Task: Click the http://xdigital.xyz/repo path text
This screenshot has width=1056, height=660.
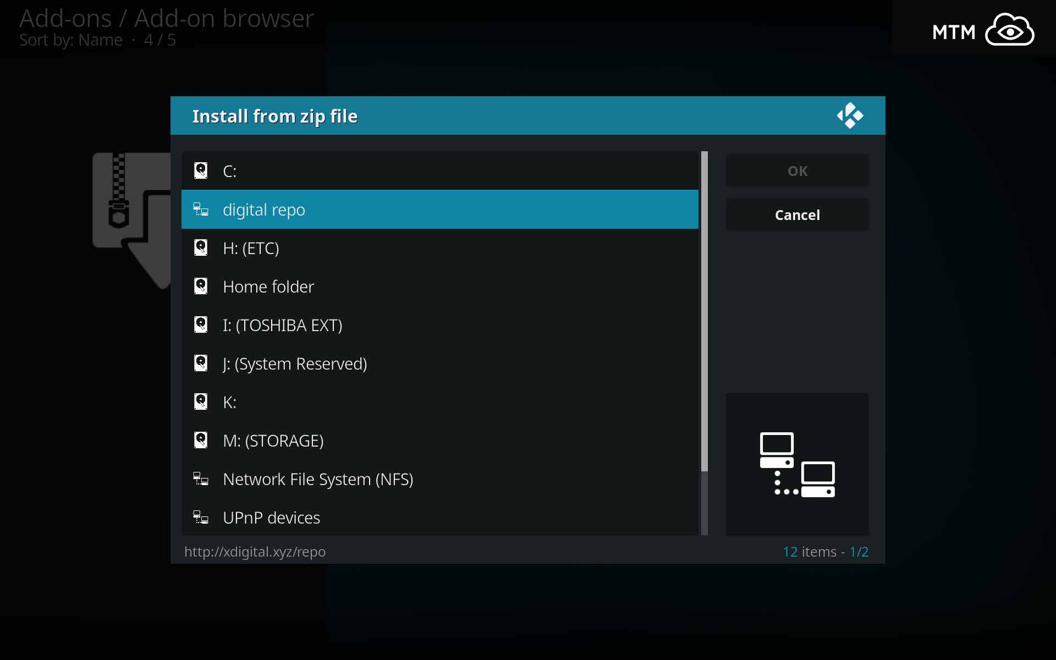Action: tap(255, 552)
